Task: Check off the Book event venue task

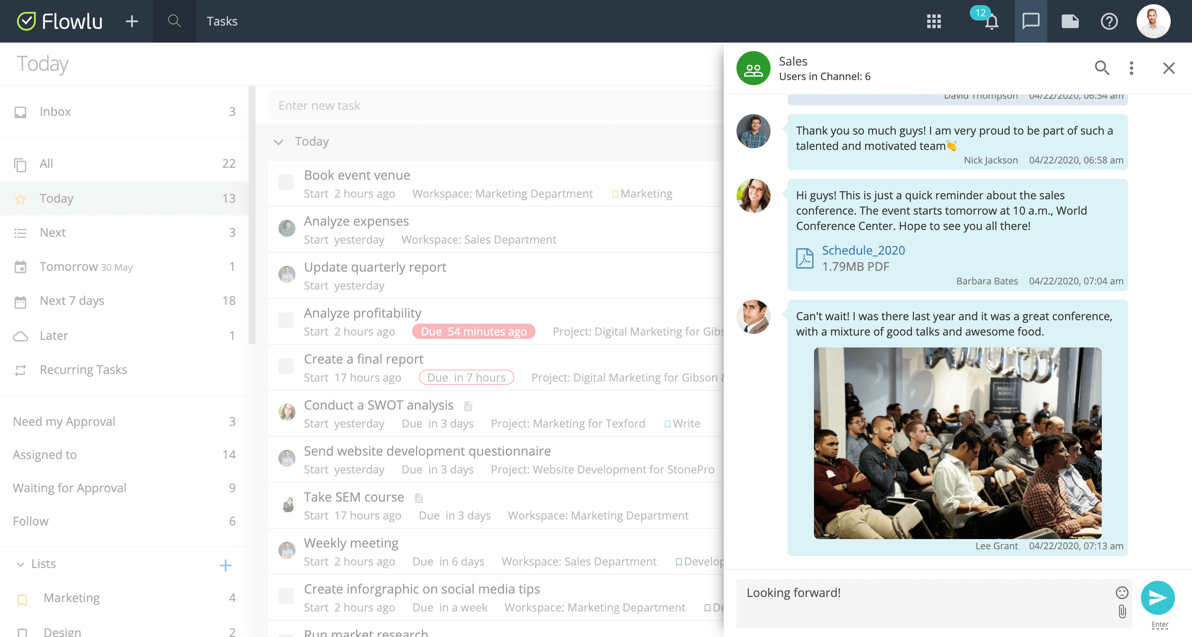Action: coord(286,182)
